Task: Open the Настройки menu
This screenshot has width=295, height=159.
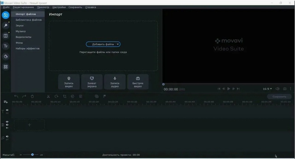Action: 59,7
